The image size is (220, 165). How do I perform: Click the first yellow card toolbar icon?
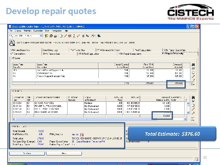(46, 36)
